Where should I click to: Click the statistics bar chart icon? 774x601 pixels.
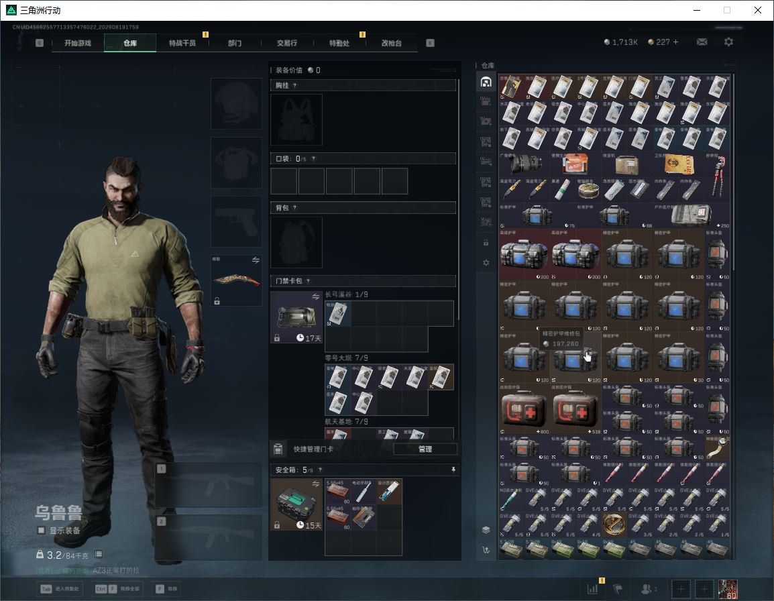click(x=592, y=589)
